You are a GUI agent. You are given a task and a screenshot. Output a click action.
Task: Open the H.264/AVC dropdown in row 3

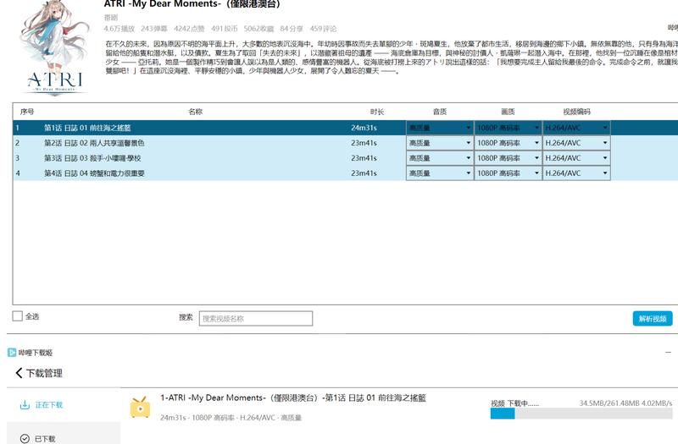click(576, 158)
